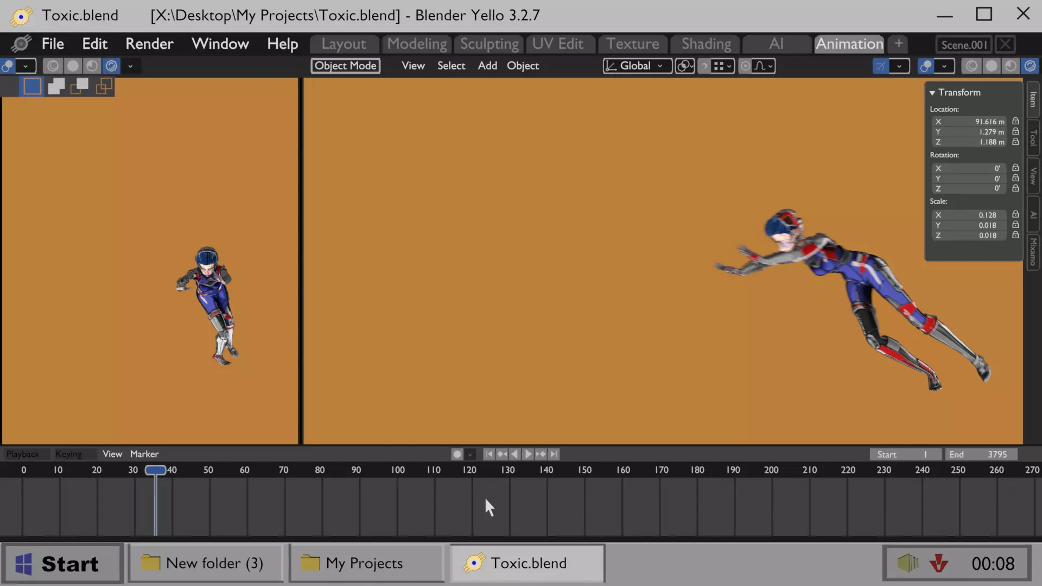Open the timeline Marker menu
Screen dimensions: 1042x586
pyautogui.click(x=144, y=454)
